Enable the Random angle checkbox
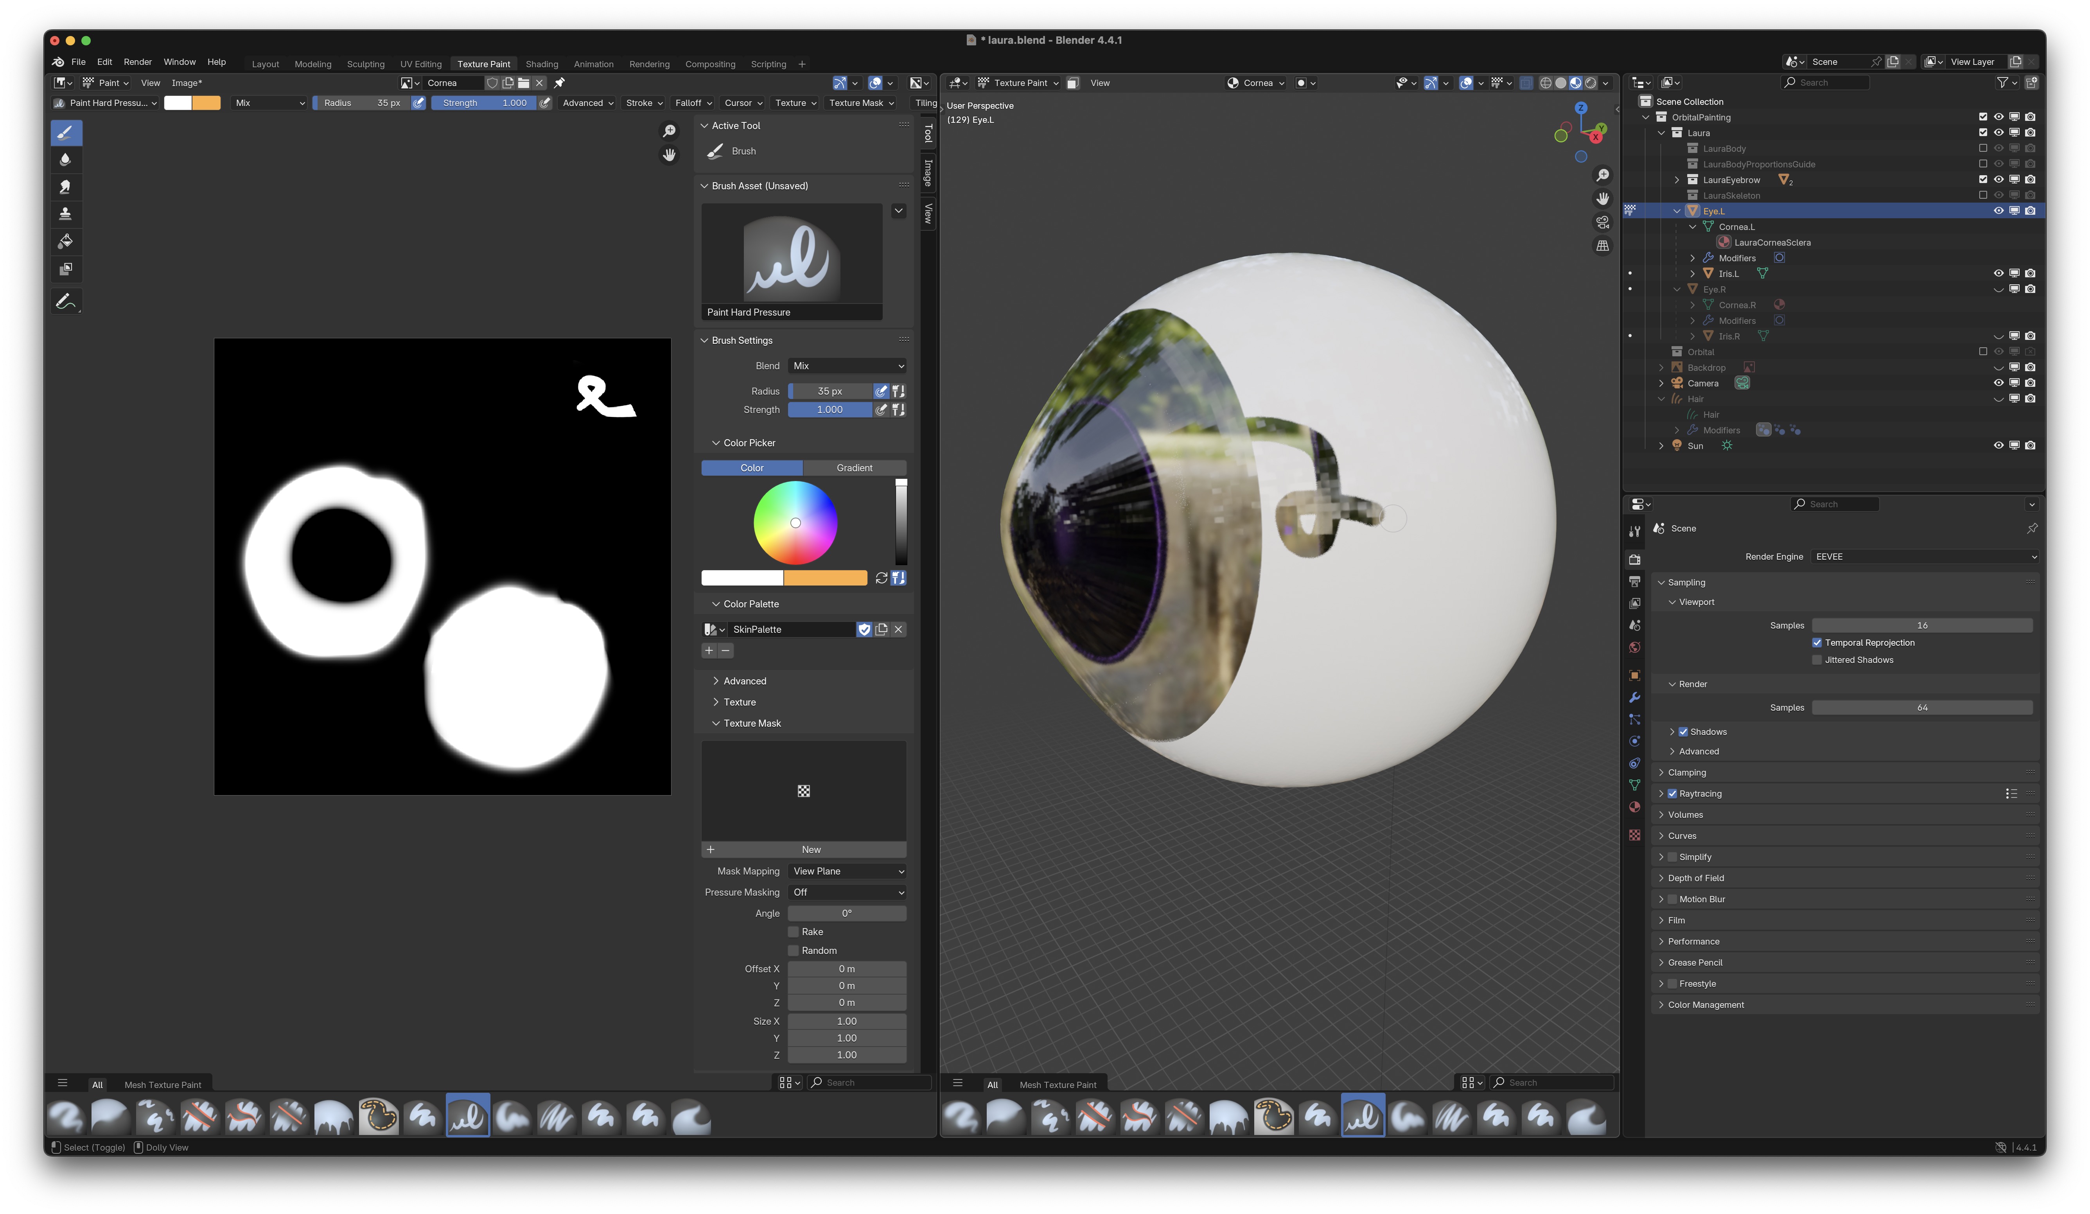The height and width of the screenshot is (1214, 2090). pos(793,951)
